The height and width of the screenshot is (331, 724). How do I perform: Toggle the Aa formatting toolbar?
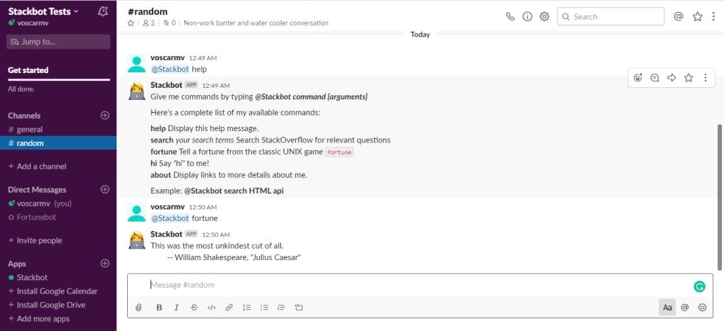667,308
